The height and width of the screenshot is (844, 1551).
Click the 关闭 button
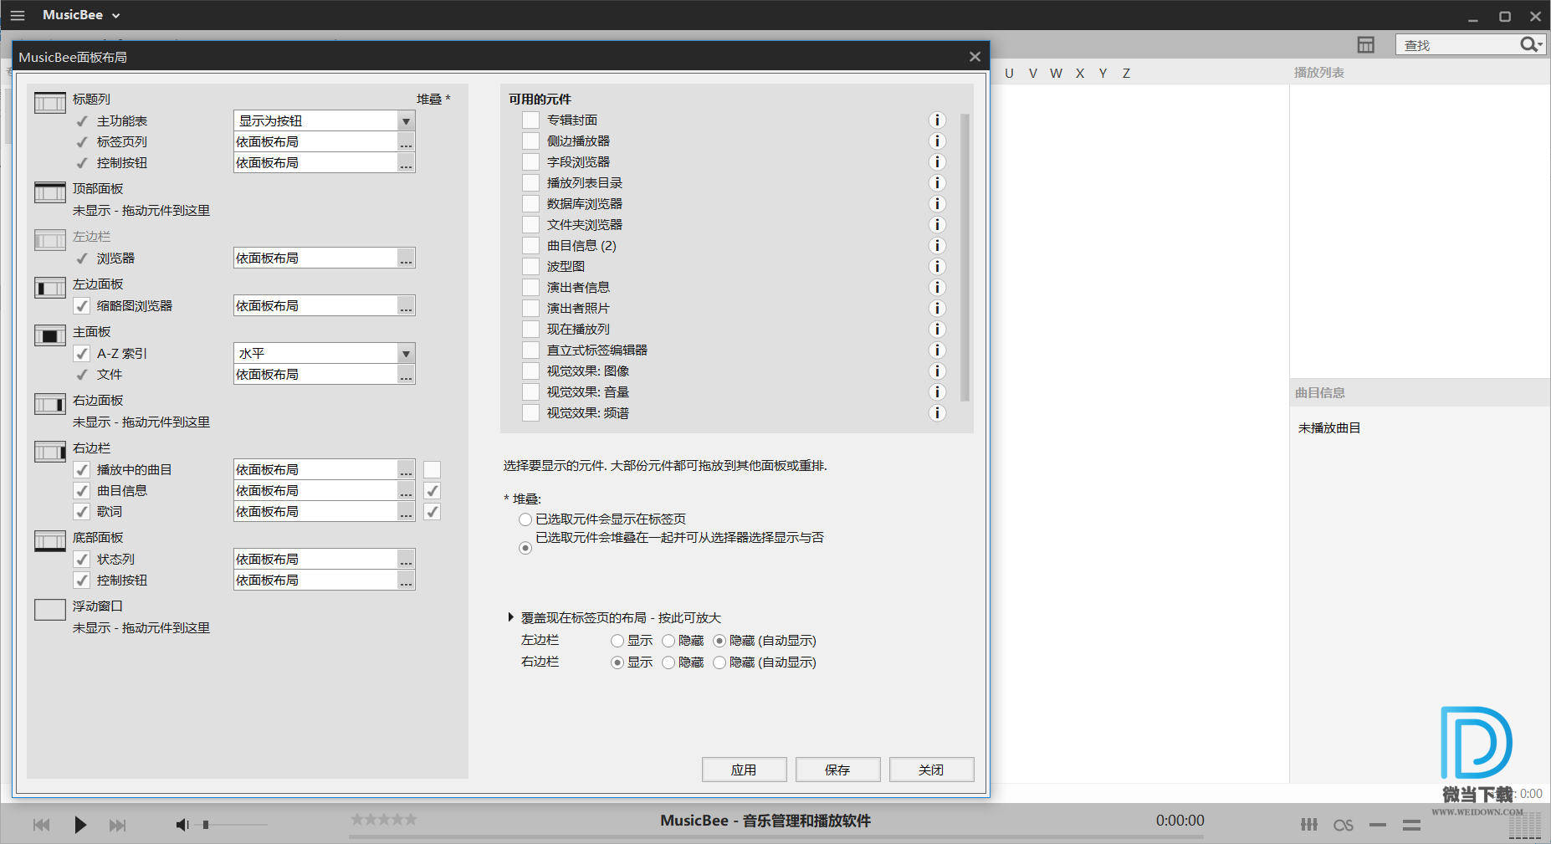point(931,770)
